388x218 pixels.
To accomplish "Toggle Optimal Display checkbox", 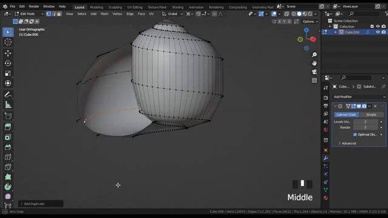I will [x=355, y=134].
